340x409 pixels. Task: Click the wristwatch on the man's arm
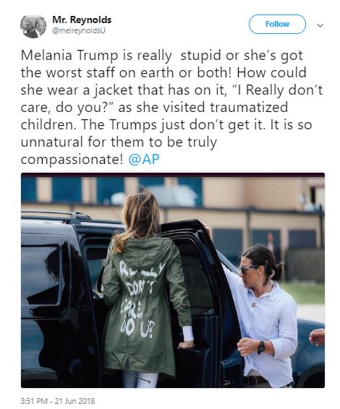coord(261,348)
